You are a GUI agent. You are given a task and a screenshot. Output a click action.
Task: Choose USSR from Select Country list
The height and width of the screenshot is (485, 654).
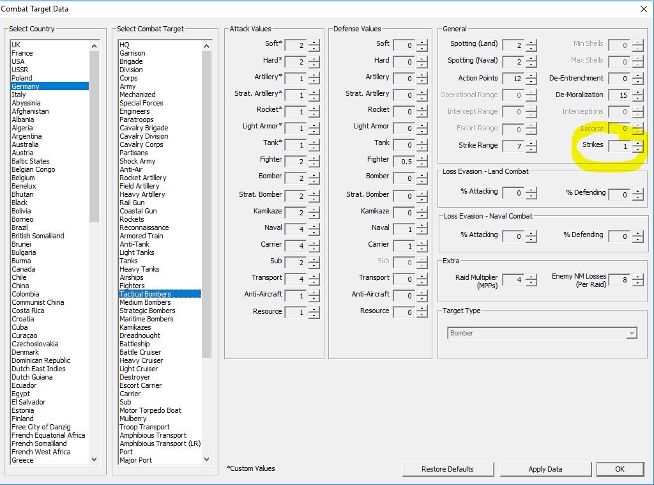pos(20,70)
